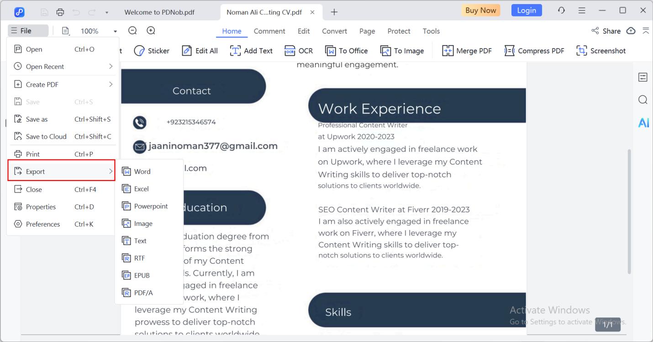Viewport: 653px width, 342px height.
Task: Expand the Create PDF submenu
Action: point(63,84)
